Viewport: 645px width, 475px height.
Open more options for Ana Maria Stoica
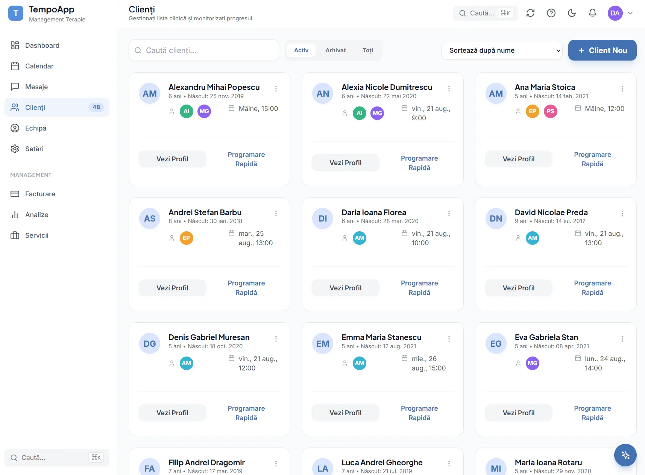pos(622,89)
